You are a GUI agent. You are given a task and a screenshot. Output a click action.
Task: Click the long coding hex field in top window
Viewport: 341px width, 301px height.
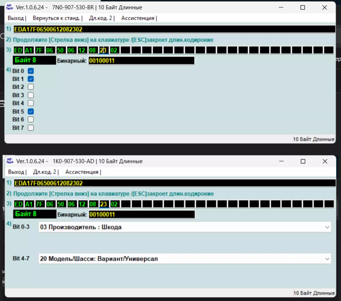pyautogui.click(x=174, y=29)
